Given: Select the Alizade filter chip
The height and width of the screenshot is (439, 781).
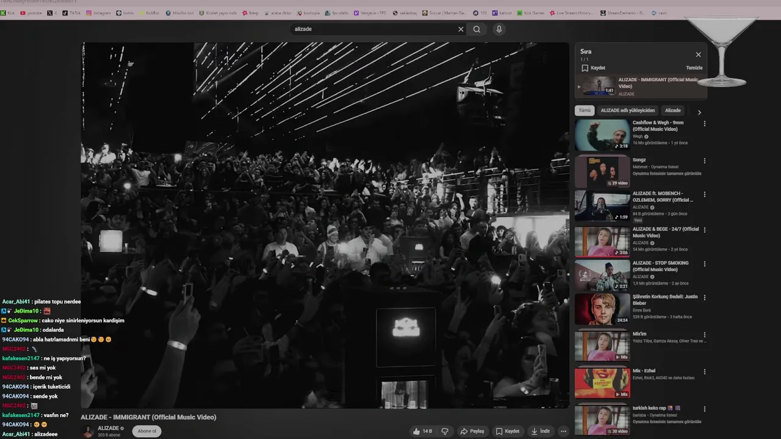Looking at the screenshot, I should (x=672, y=110).
